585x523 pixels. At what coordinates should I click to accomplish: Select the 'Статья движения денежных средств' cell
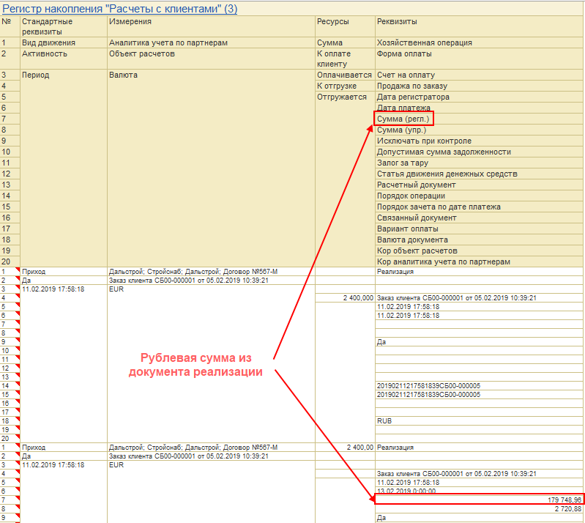pos(479,174)
